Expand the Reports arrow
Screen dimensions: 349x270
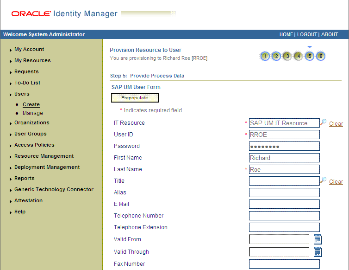point(11,180)
